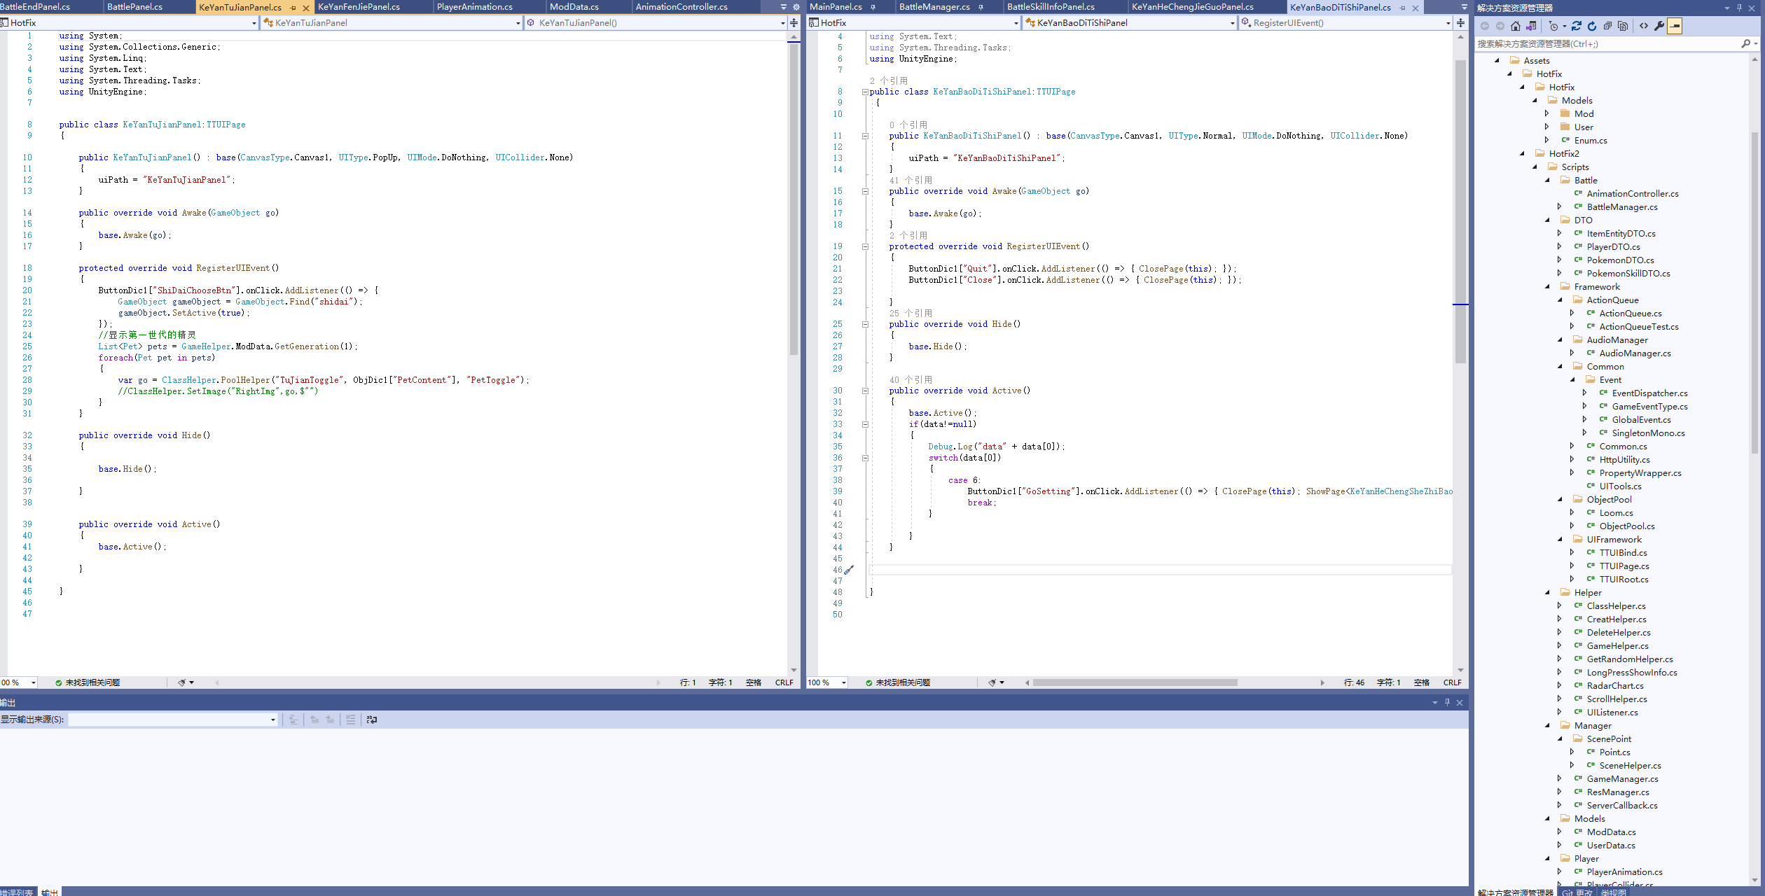
Task: Click the green check no-issues icon in right editor
Action: pos(869,682)
